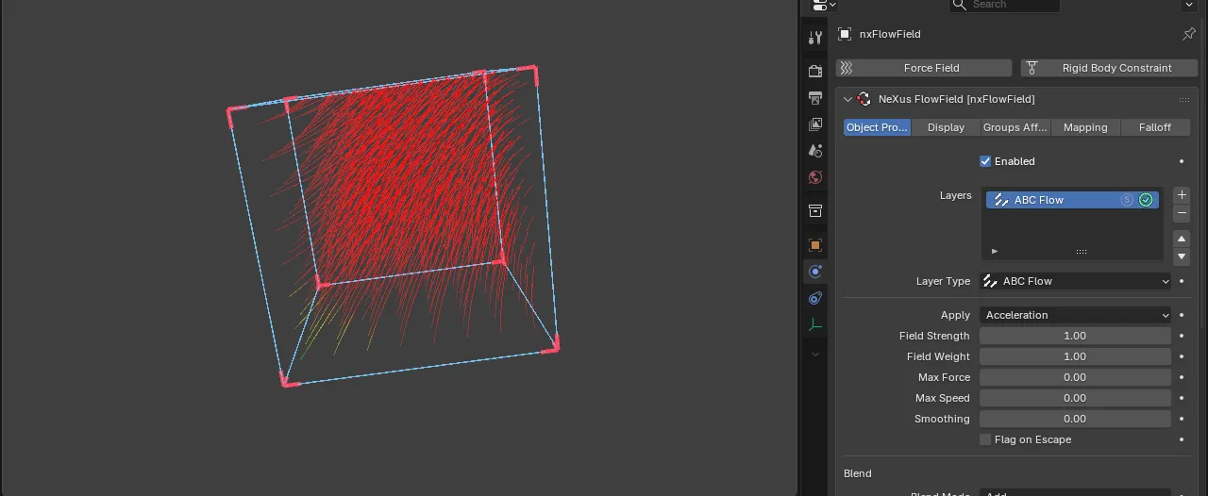This screenshot has height=496, width=1208.
Task: Toggle the green checkmark on ABC Flow layer
Action: pyautogui.click(x=1146, y=200)
